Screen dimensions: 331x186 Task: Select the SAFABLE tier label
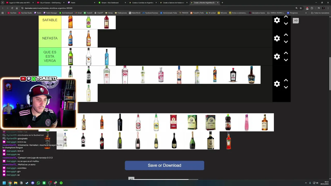click(x=50, y=20)
